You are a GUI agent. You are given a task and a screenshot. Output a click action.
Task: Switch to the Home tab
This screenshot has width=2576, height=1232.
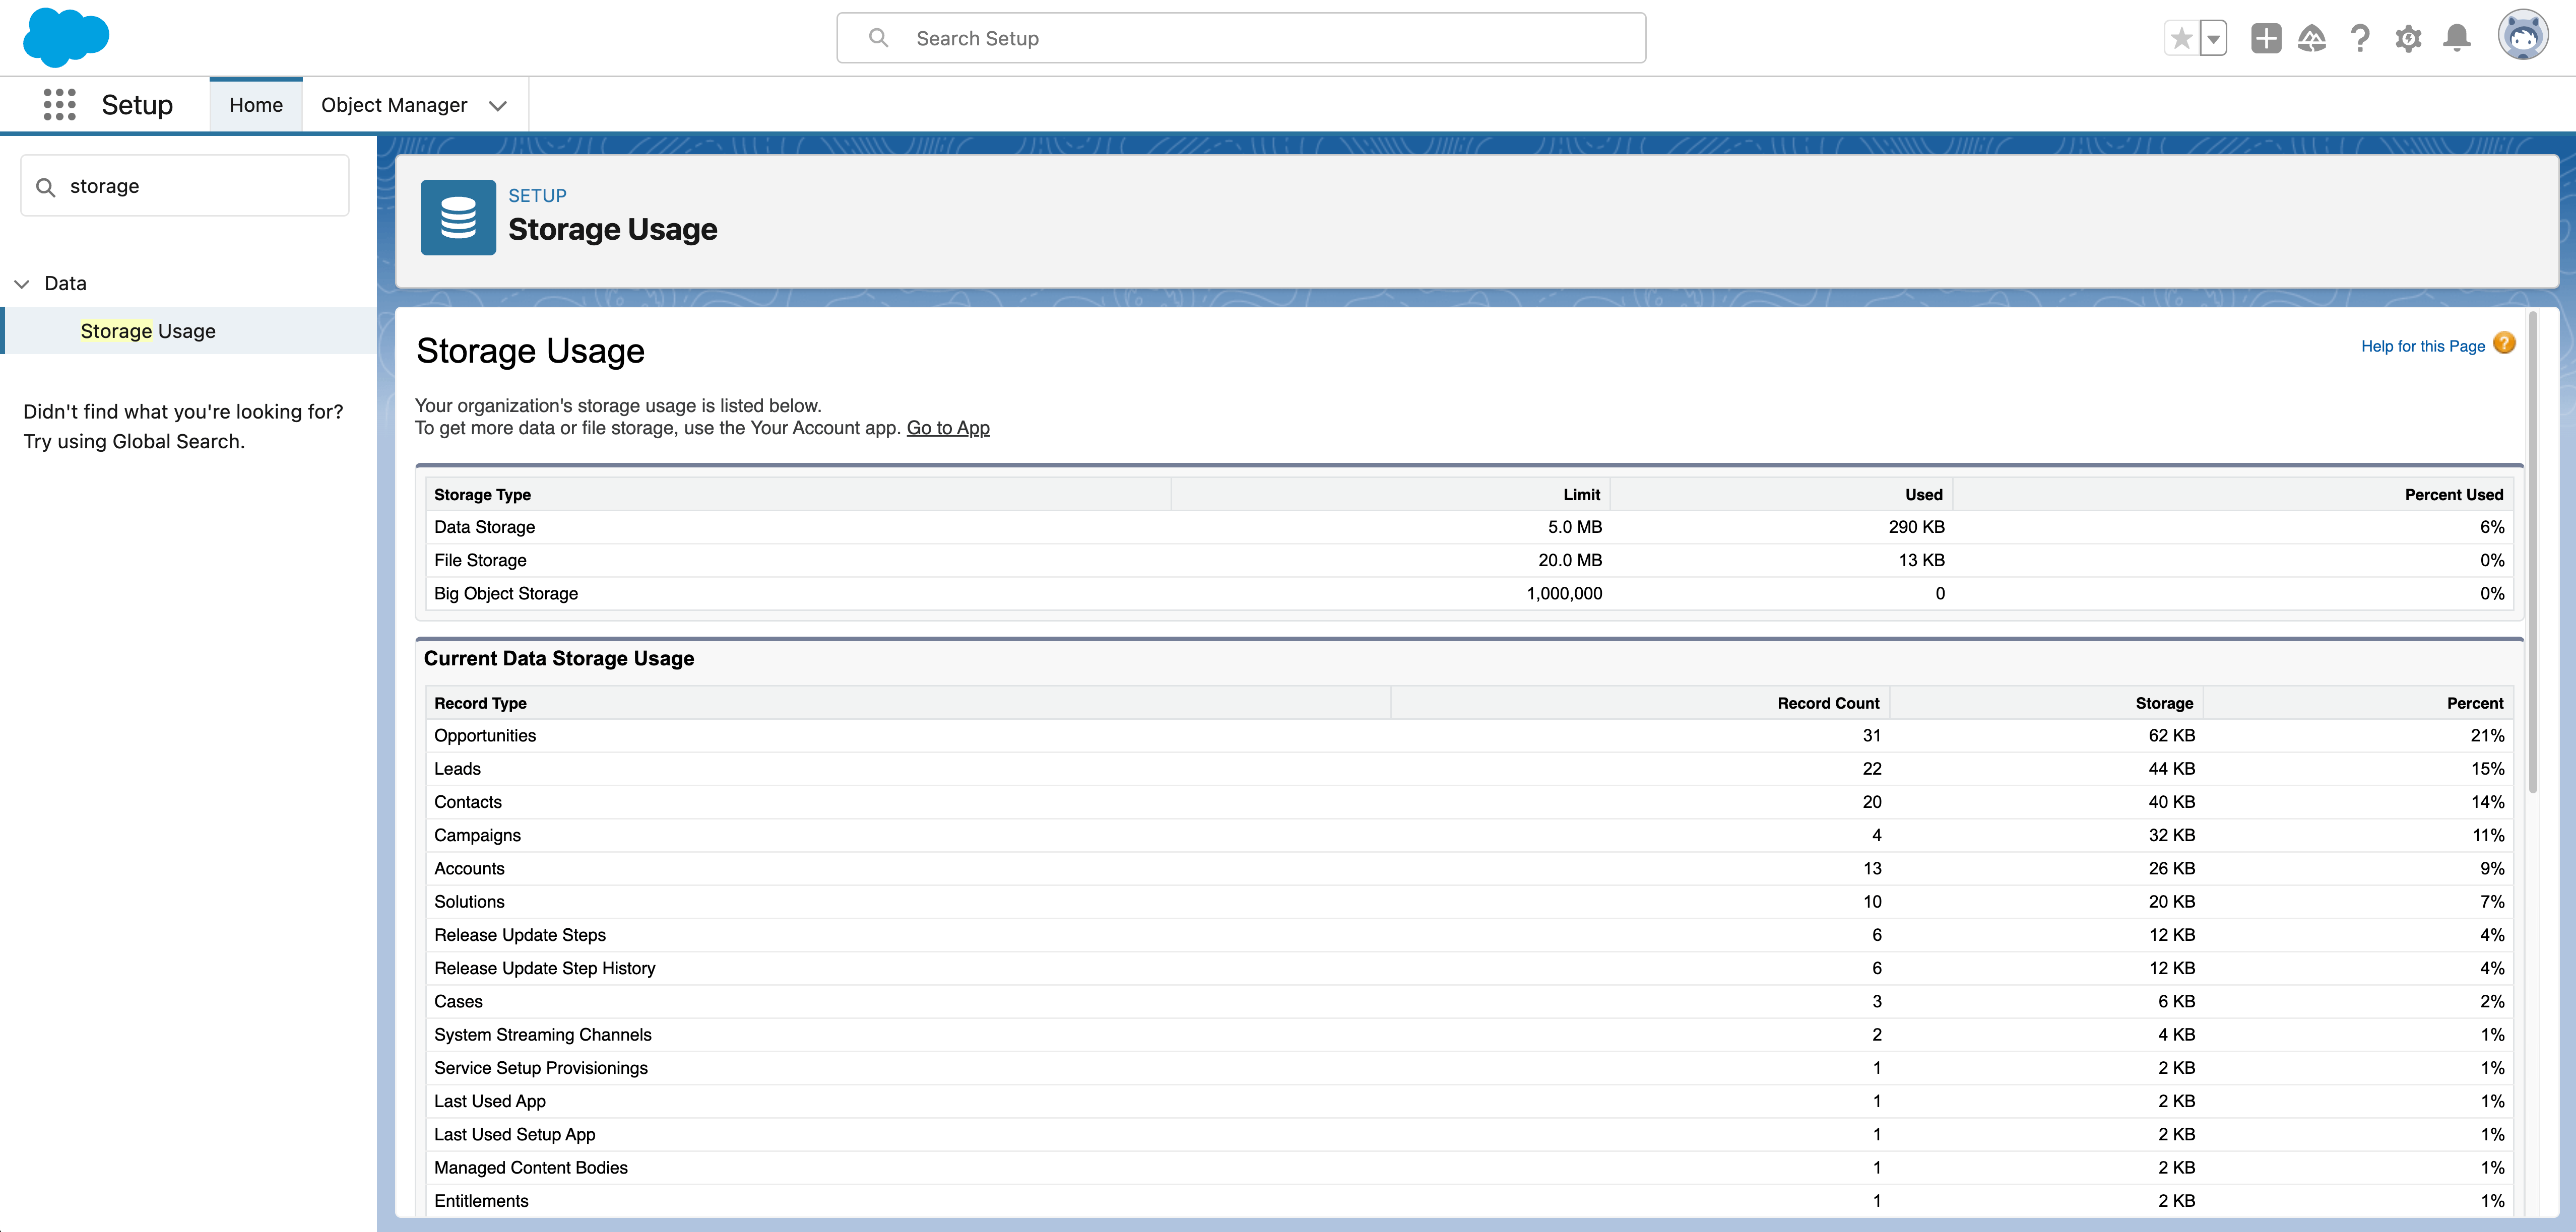click(256, 104)
